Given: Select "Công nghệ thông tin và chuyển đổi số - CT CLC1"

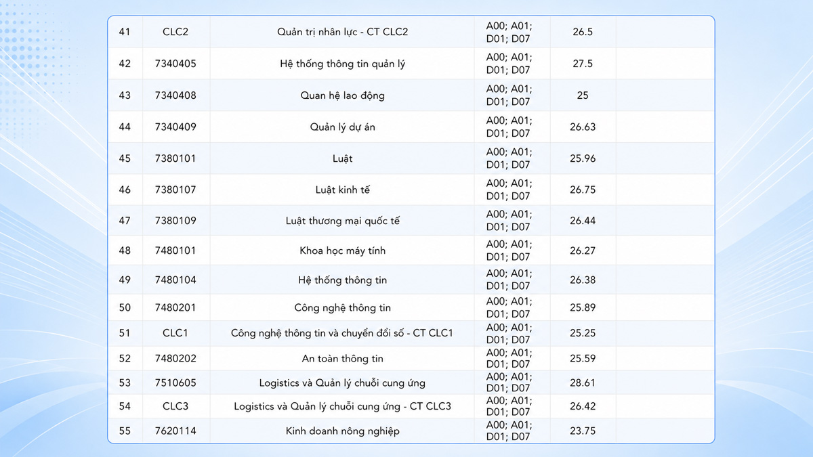Looking at the screenshot, I should (x=343, y=333).
